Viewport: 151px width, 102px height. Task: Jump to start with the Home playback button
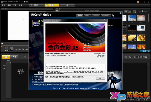pos(16,49)
